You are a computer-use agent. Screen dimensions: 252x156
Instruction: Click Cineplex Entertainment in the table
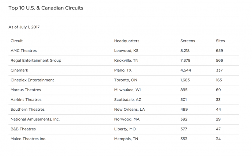coord(32,80)
